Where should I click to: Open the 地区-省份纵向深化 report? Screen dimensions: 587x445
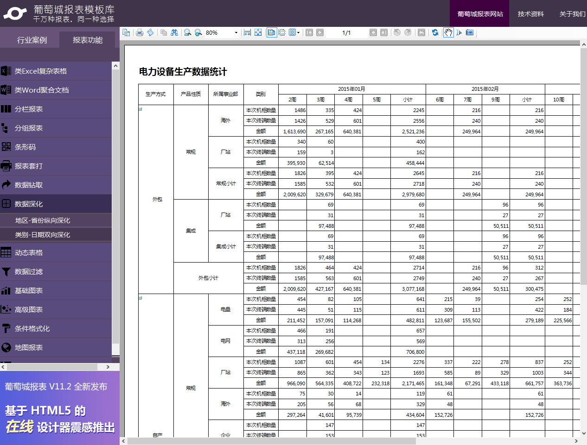pyautogui.click(x=56, y=220)
